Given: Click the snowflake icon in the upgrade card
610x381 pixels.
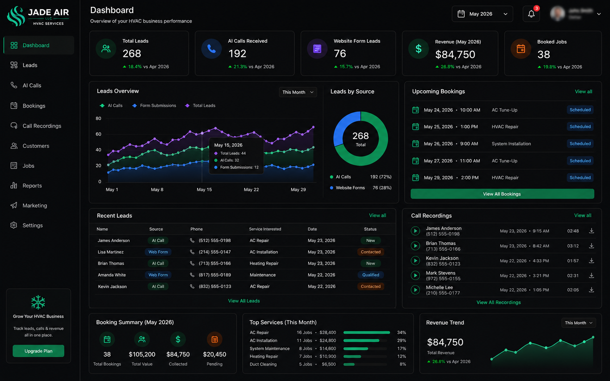Looking at the screenshot, I should pyautogui.click(x=38, y=303).
